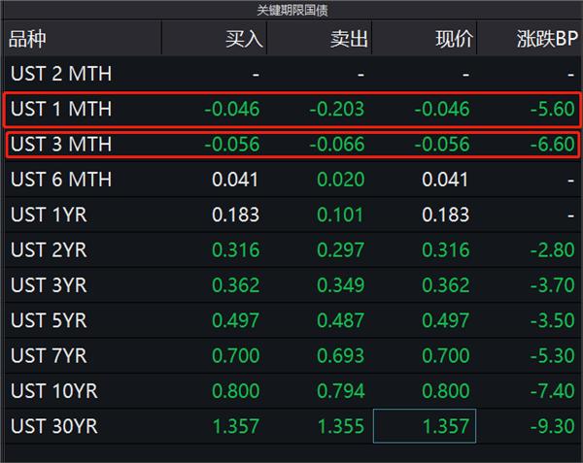
Task: Click UST 10YR change value -7.40
Action: tap(553, 391)
